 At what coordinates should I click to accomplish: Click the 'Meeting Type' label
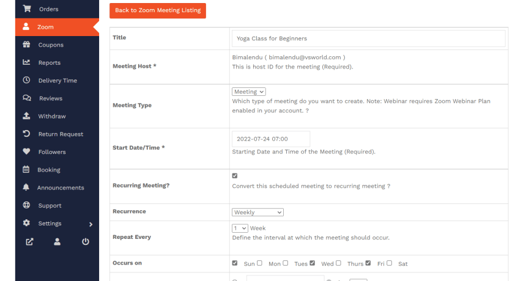click(x=132, y=105)
